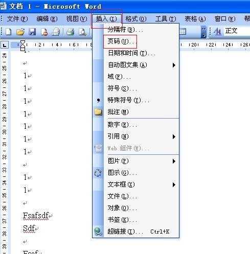Screen dimensions: 250x254
Task: Open the 表格(A) menu
Action: (x=195, y=19)
